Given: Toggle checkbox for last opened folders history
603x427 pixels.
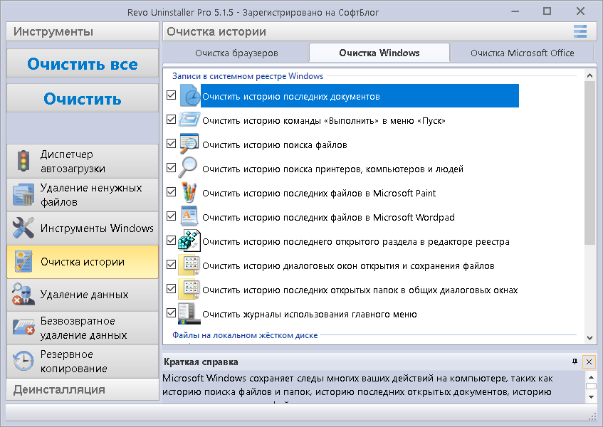Looking at the screenshot, I should [172, 289].
